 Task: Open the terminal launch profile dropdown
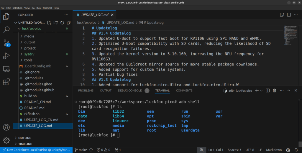point(261,91)
